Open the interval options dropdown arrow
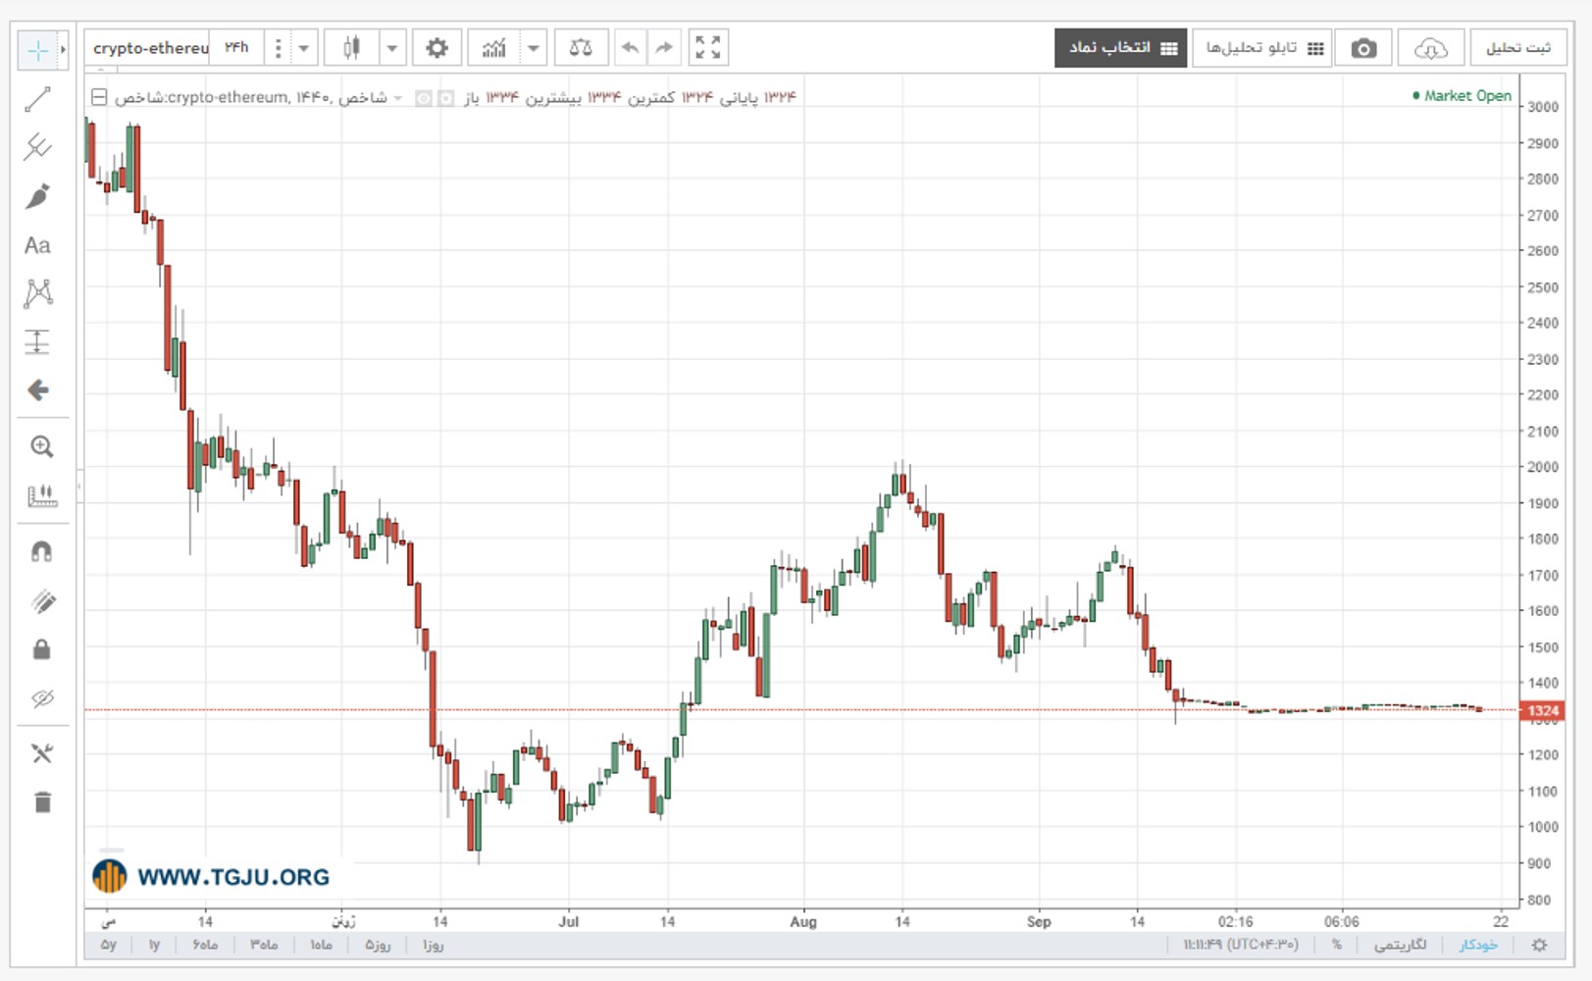The width and height of the screenshot is (1592, 981). tap(304, 48)
